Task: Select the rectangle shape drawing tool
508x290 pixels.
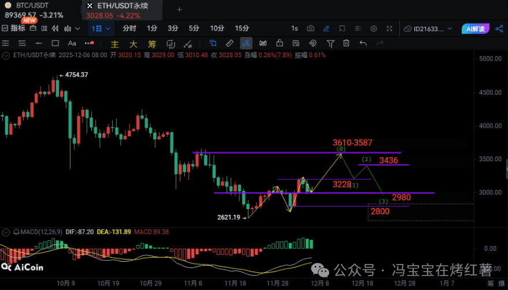Action: click(55, 43)
